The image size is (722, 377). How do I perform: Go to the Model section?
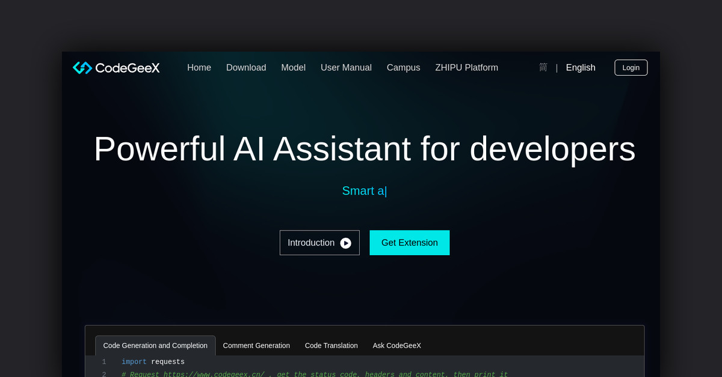(x=293, y=67)
